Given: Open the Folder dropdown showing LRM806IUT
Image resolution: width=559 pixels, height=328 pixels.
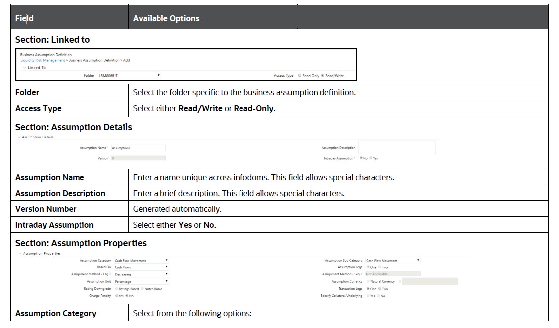Looking at the screenshot, I should [129, 75].
